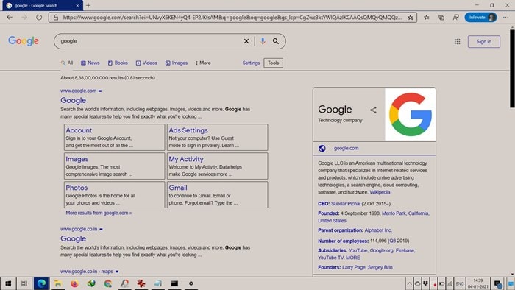This screenshot has width=515, height=290.
Task: Click the Sign in button
Action: [x=484, y=42]
